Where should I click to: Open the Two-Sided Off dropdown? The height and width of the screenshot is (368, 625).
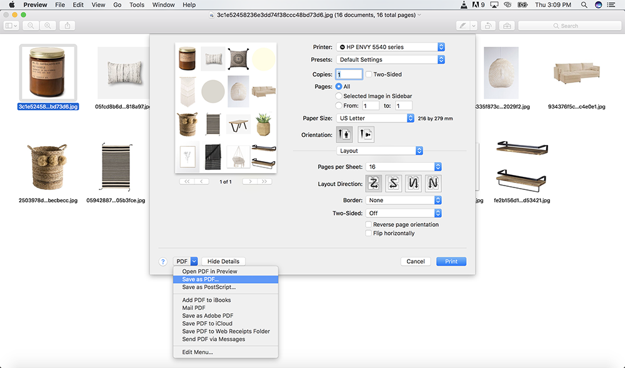(403, 214)
